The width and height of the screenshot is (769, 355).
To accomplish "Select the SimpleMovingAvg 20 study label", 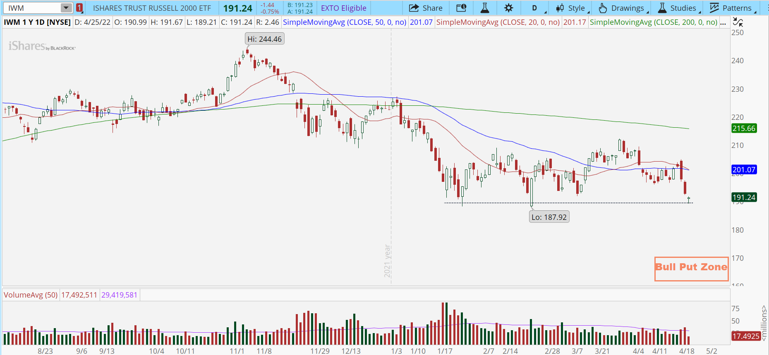I will pos(498,22).
